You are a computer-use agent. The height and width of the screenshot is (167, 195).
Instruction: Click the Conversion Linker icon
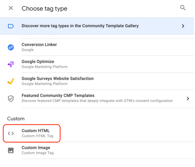tap(11, 47)
